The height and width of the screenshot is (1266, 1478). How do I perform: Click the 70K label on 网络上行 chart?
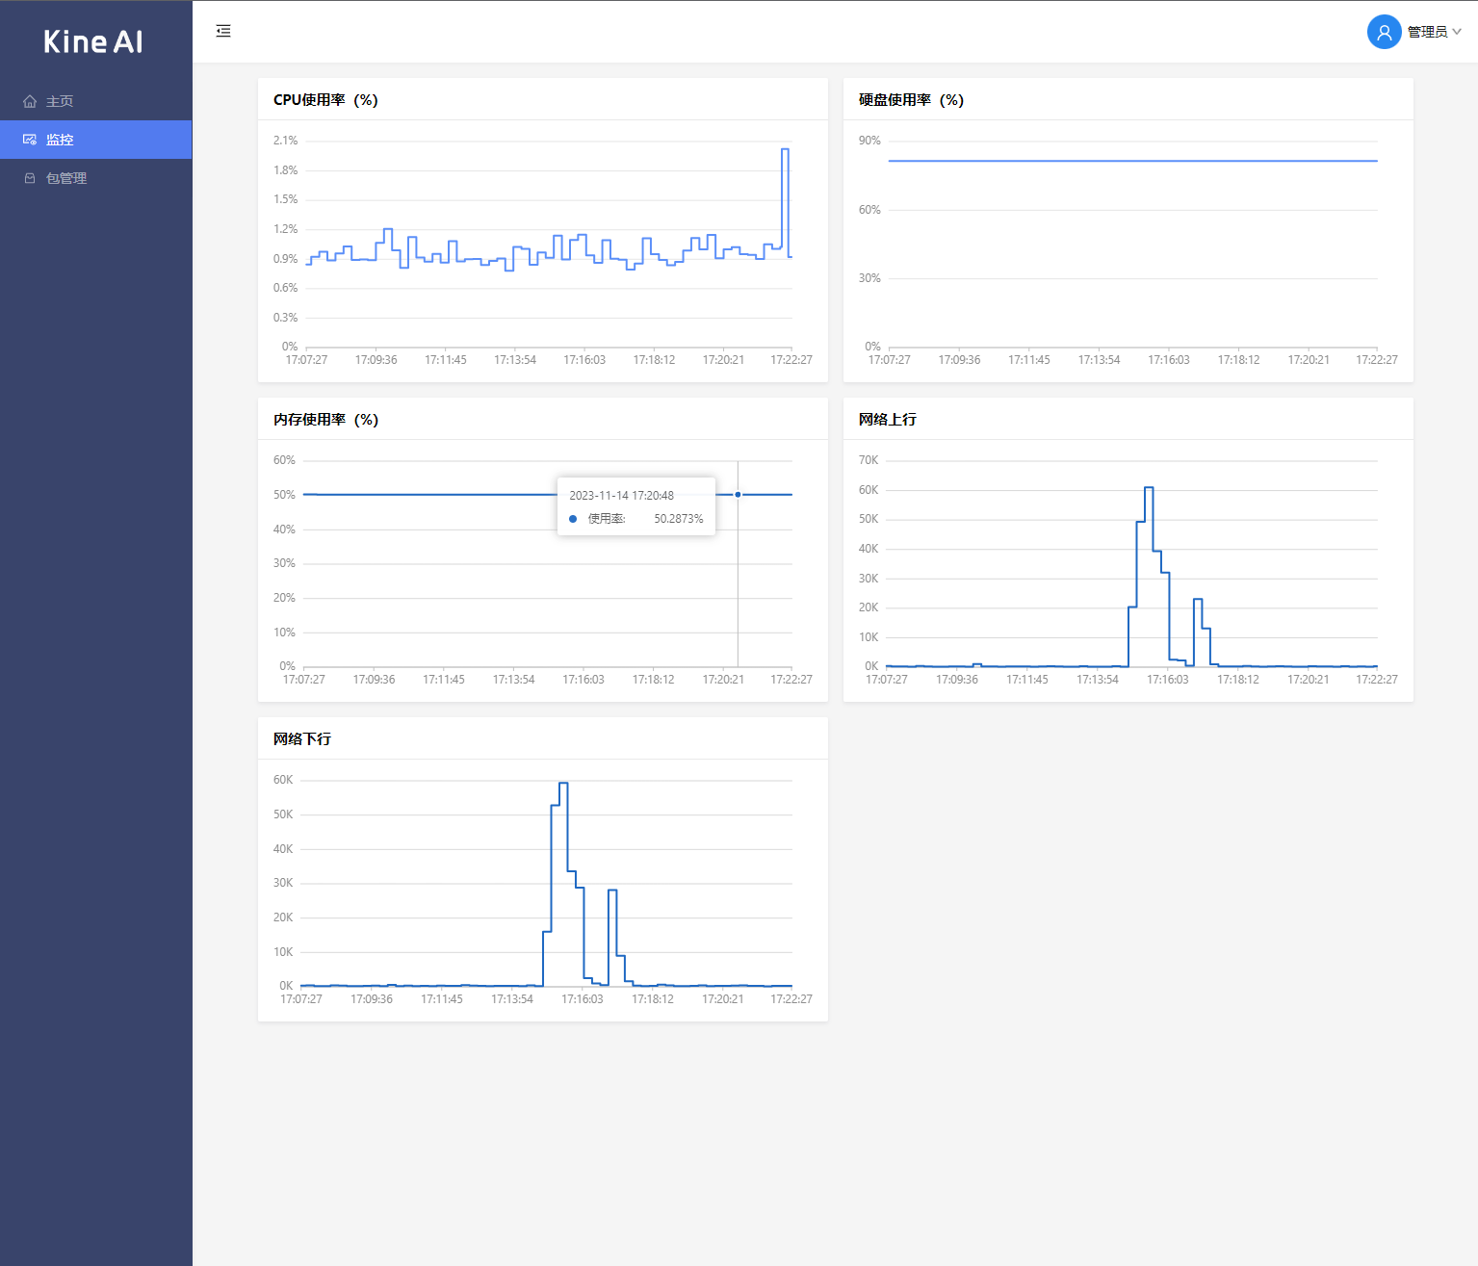(869, 460)
